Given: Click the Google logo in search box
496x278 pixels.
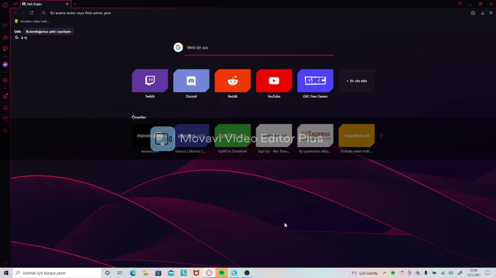Looking at the screenshot, I should coord(178,47).
